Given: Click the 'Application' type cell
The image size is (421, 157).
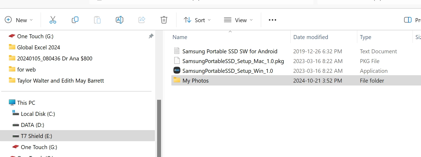Looking at the screenshot, I should pyautogui.click(x=373, y=71).
